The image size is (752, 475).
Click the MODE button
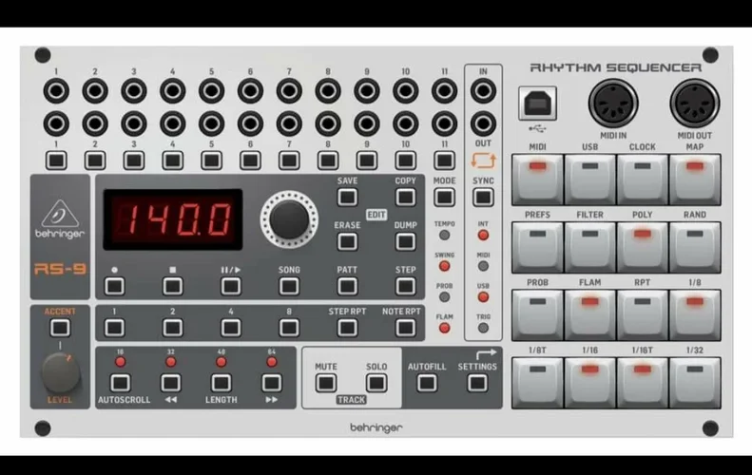444,197
